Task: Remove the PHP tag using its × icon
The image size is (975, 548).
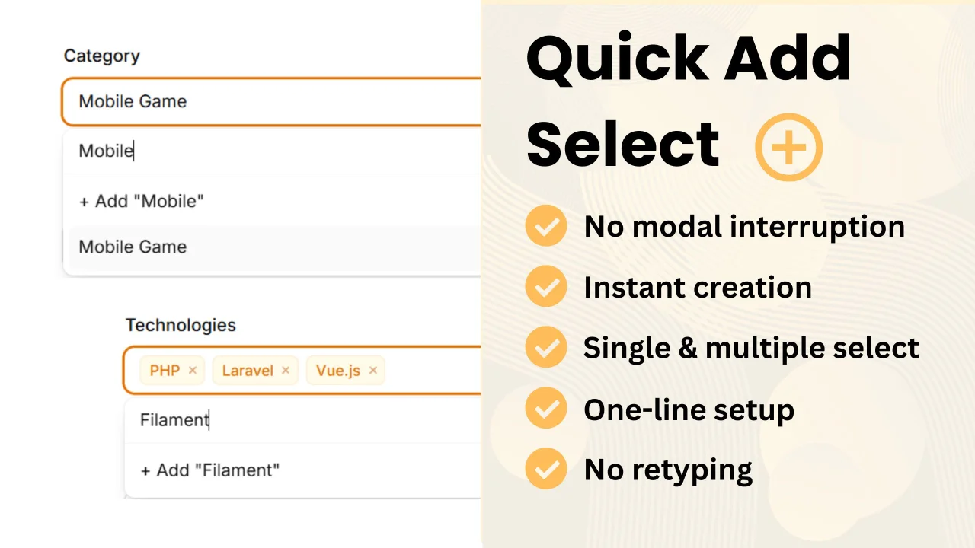Action: (x=192, y=371)
